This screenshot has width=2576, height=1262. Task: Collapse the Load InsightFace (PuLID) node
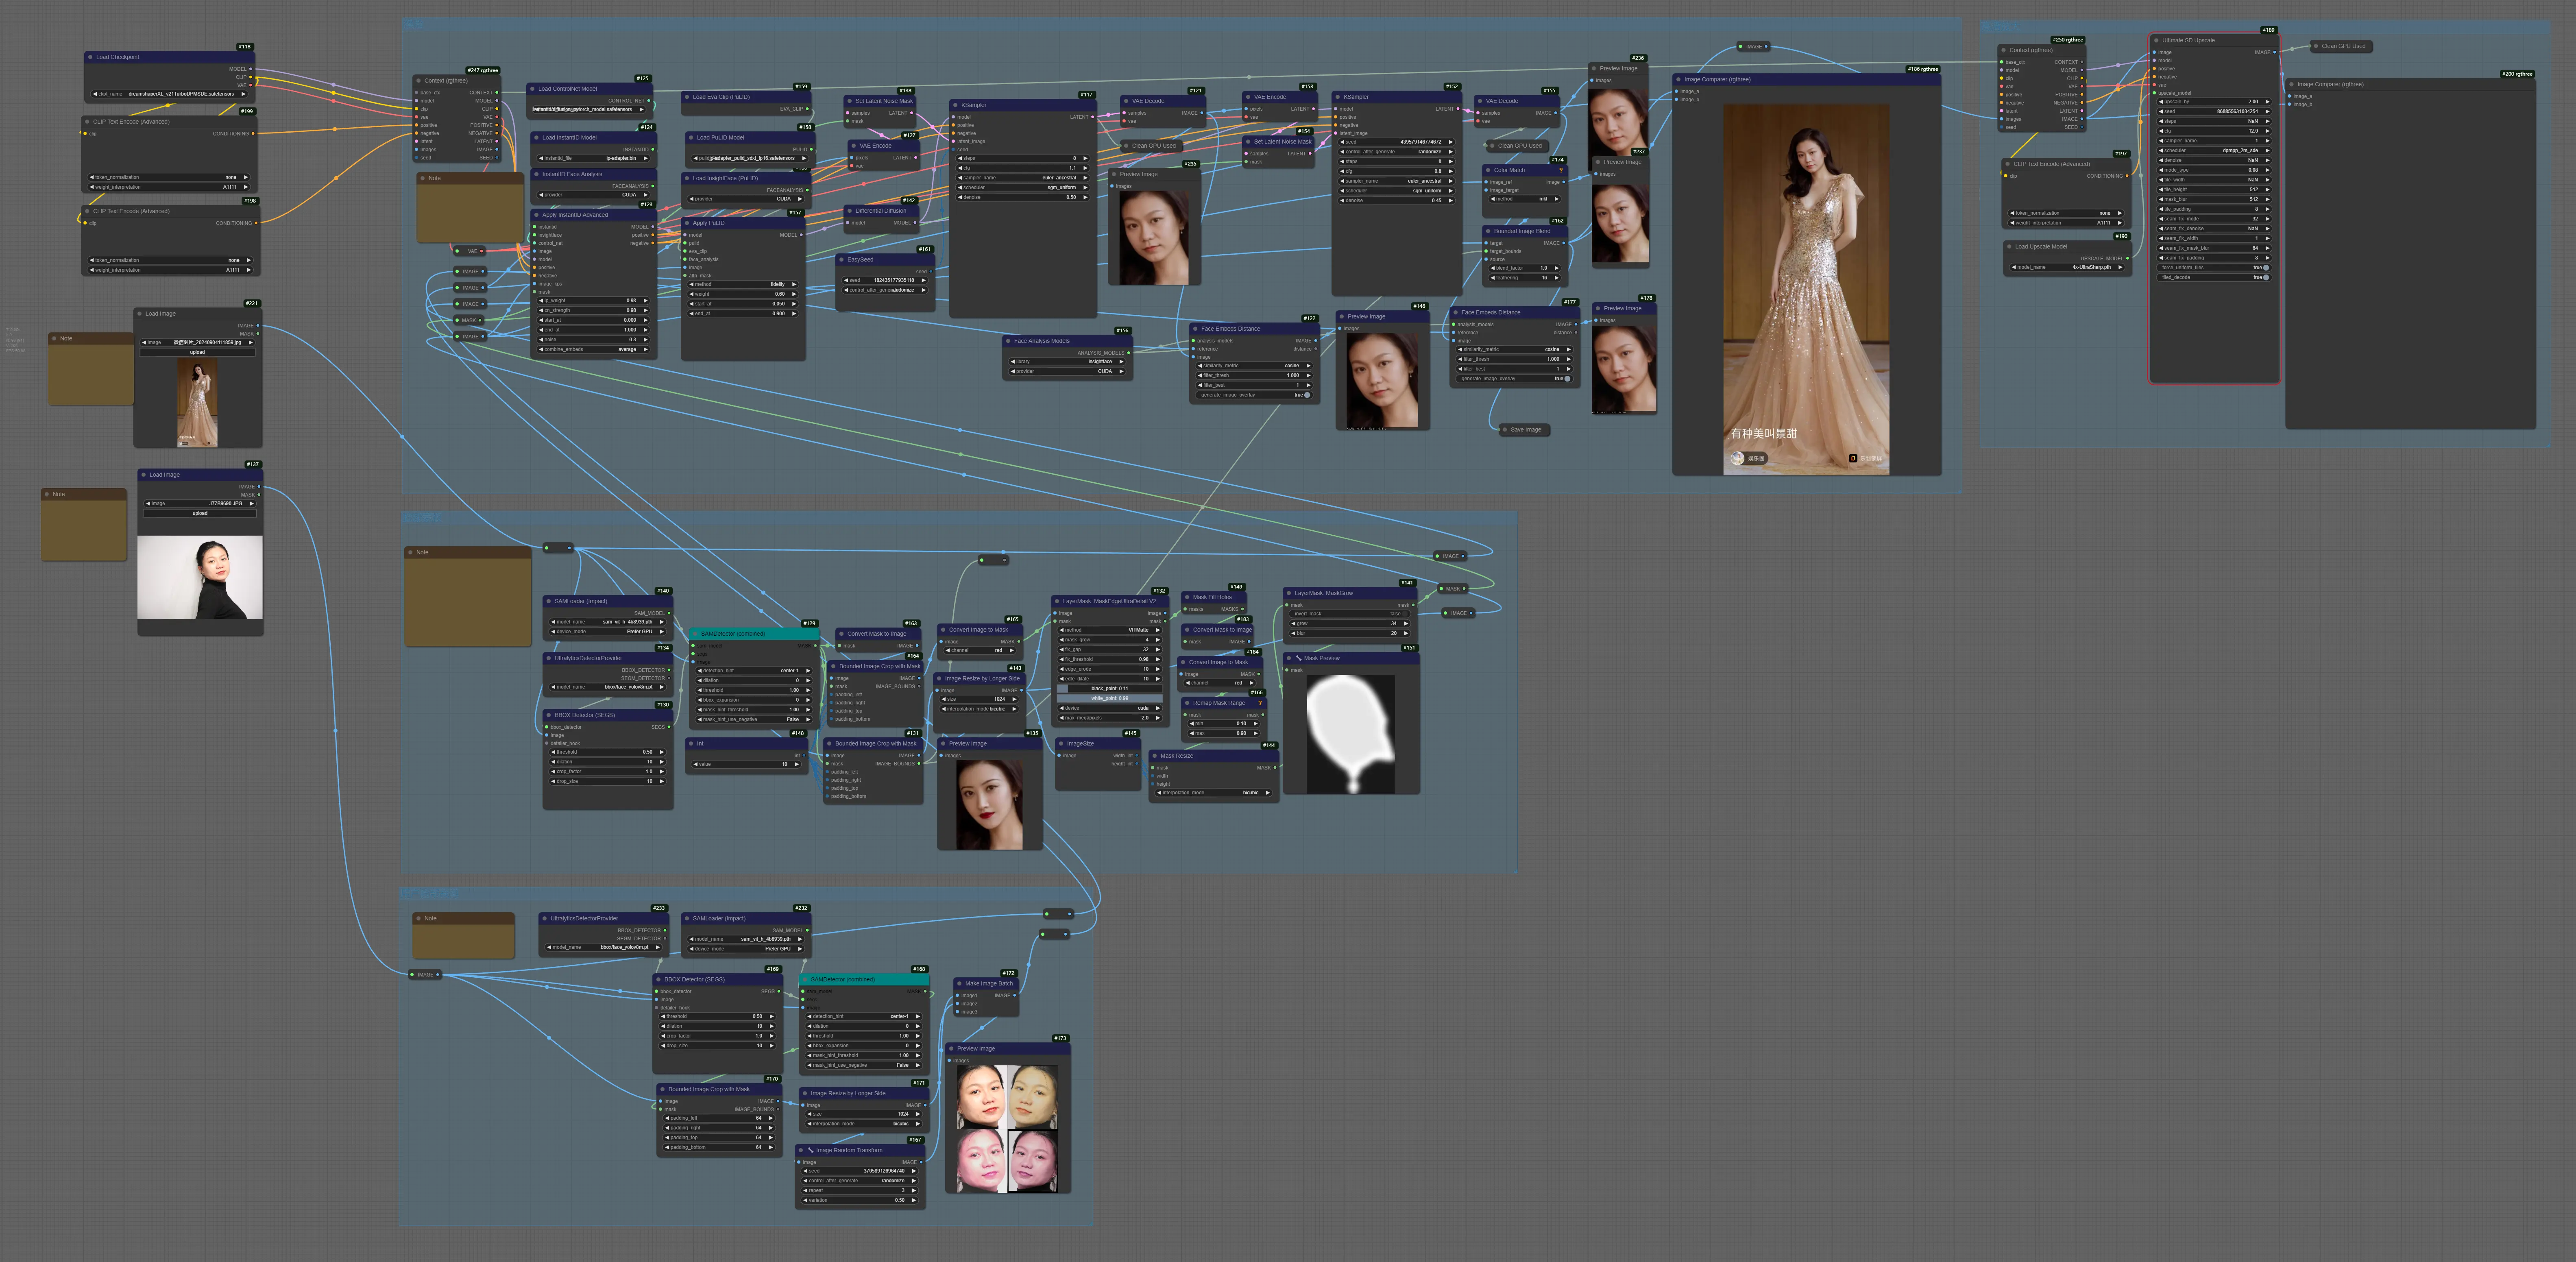click(x=686, y=178)
